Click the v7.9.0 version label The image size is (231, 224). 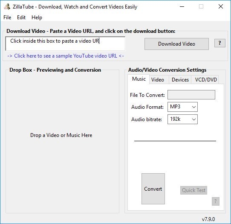click(208, 219)
